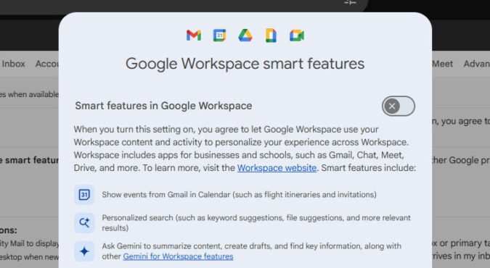The height and width of the screenshot is (268, 490).
Task: Click the paragraph starting When you turn this setting on
Action: (245, 148)
